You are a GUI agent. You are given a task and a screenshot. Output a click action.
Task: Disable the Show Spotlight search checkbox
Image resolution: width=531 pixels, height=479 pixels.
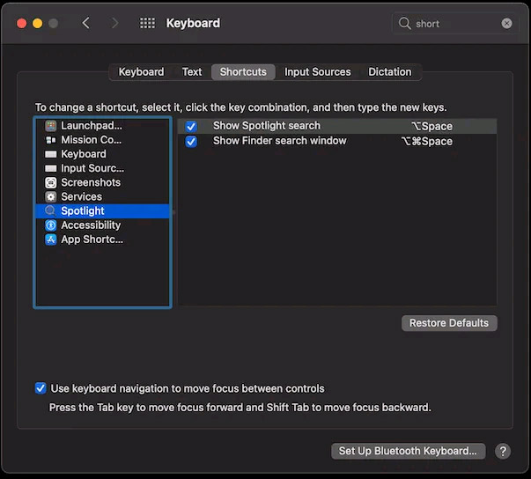(x=191, y=127)
